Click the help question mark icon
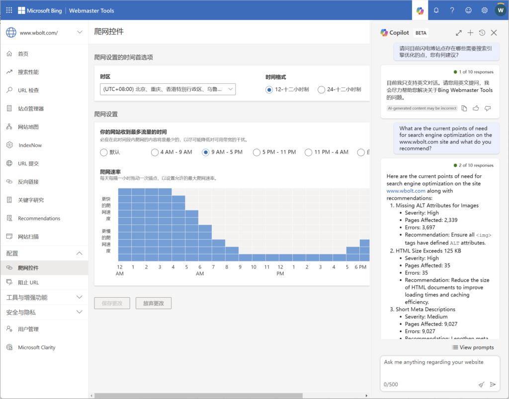This screenshot has height=399, width=509. [452, 10]
